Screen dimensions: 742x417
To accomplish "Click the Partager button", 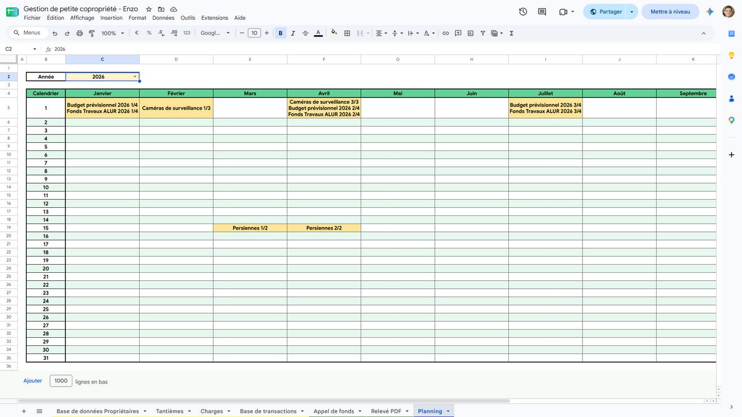I will pos(606,12).
